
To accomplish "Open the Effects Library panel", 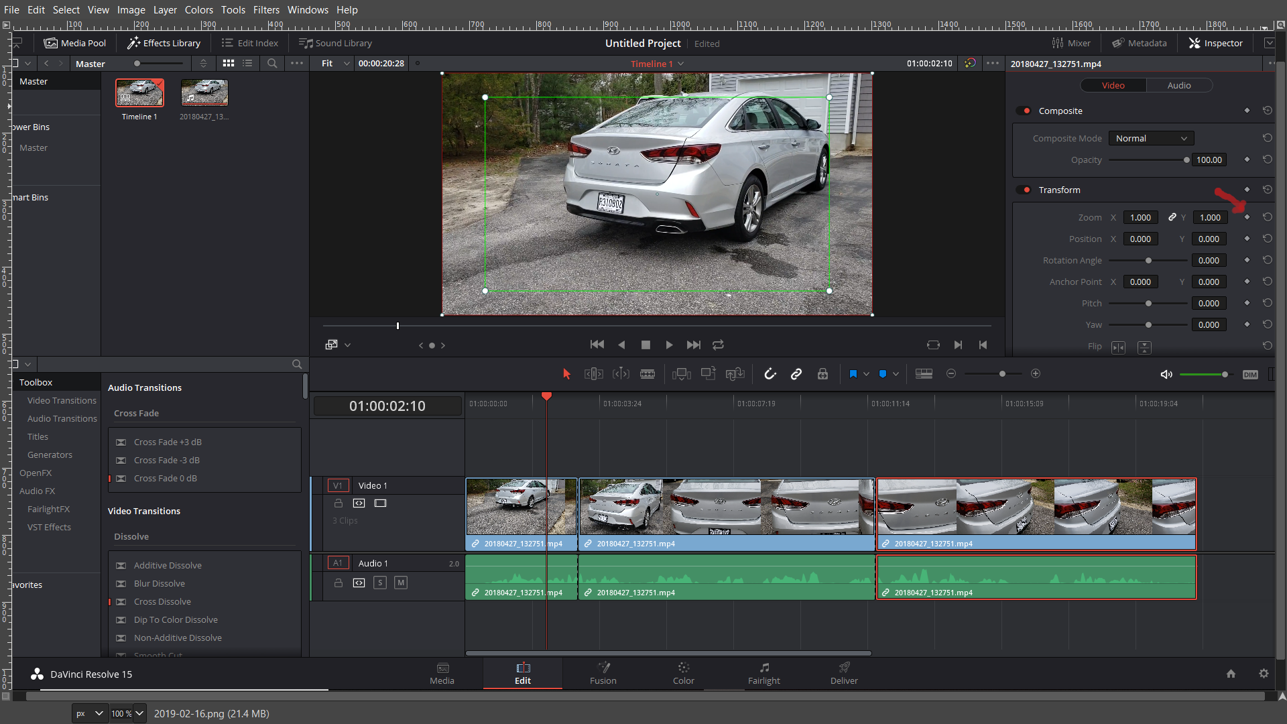I will point(164,43).
